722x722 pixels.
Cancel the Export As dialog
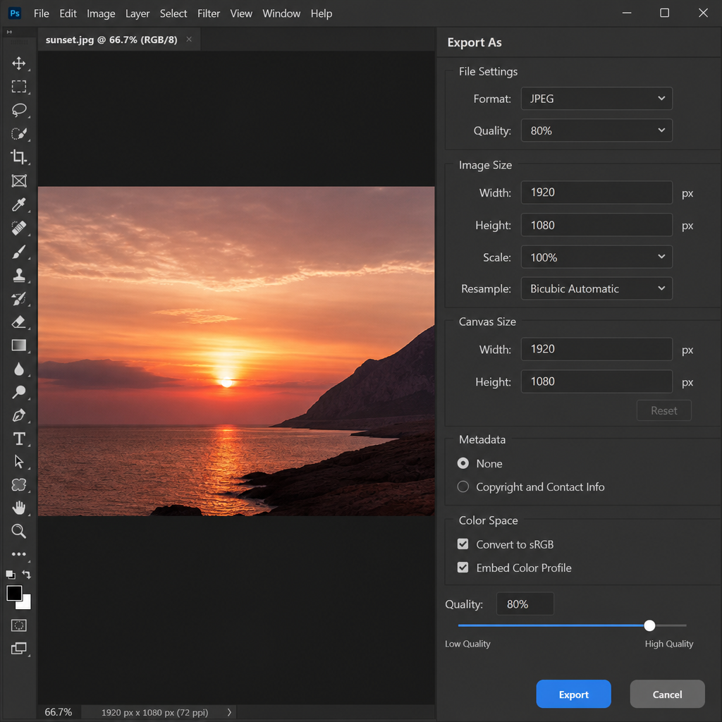667,694
